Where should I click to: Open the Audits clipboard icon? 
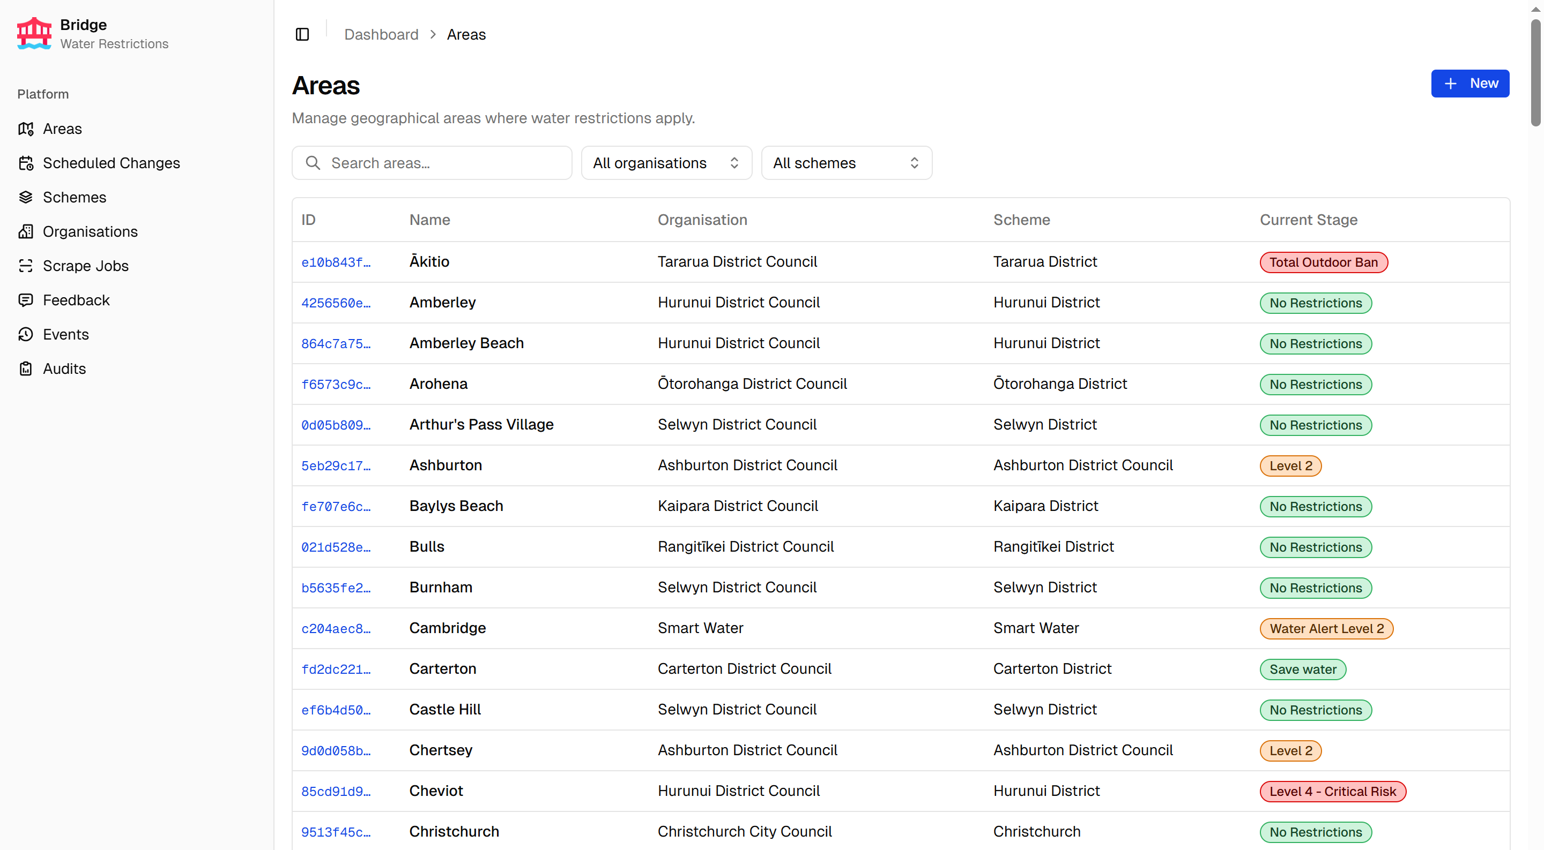(26, 368)
